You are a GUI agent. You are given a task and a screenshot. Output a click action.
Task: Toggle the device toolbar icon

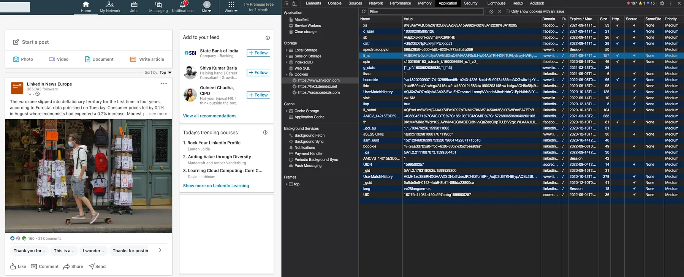click(294, 3)
